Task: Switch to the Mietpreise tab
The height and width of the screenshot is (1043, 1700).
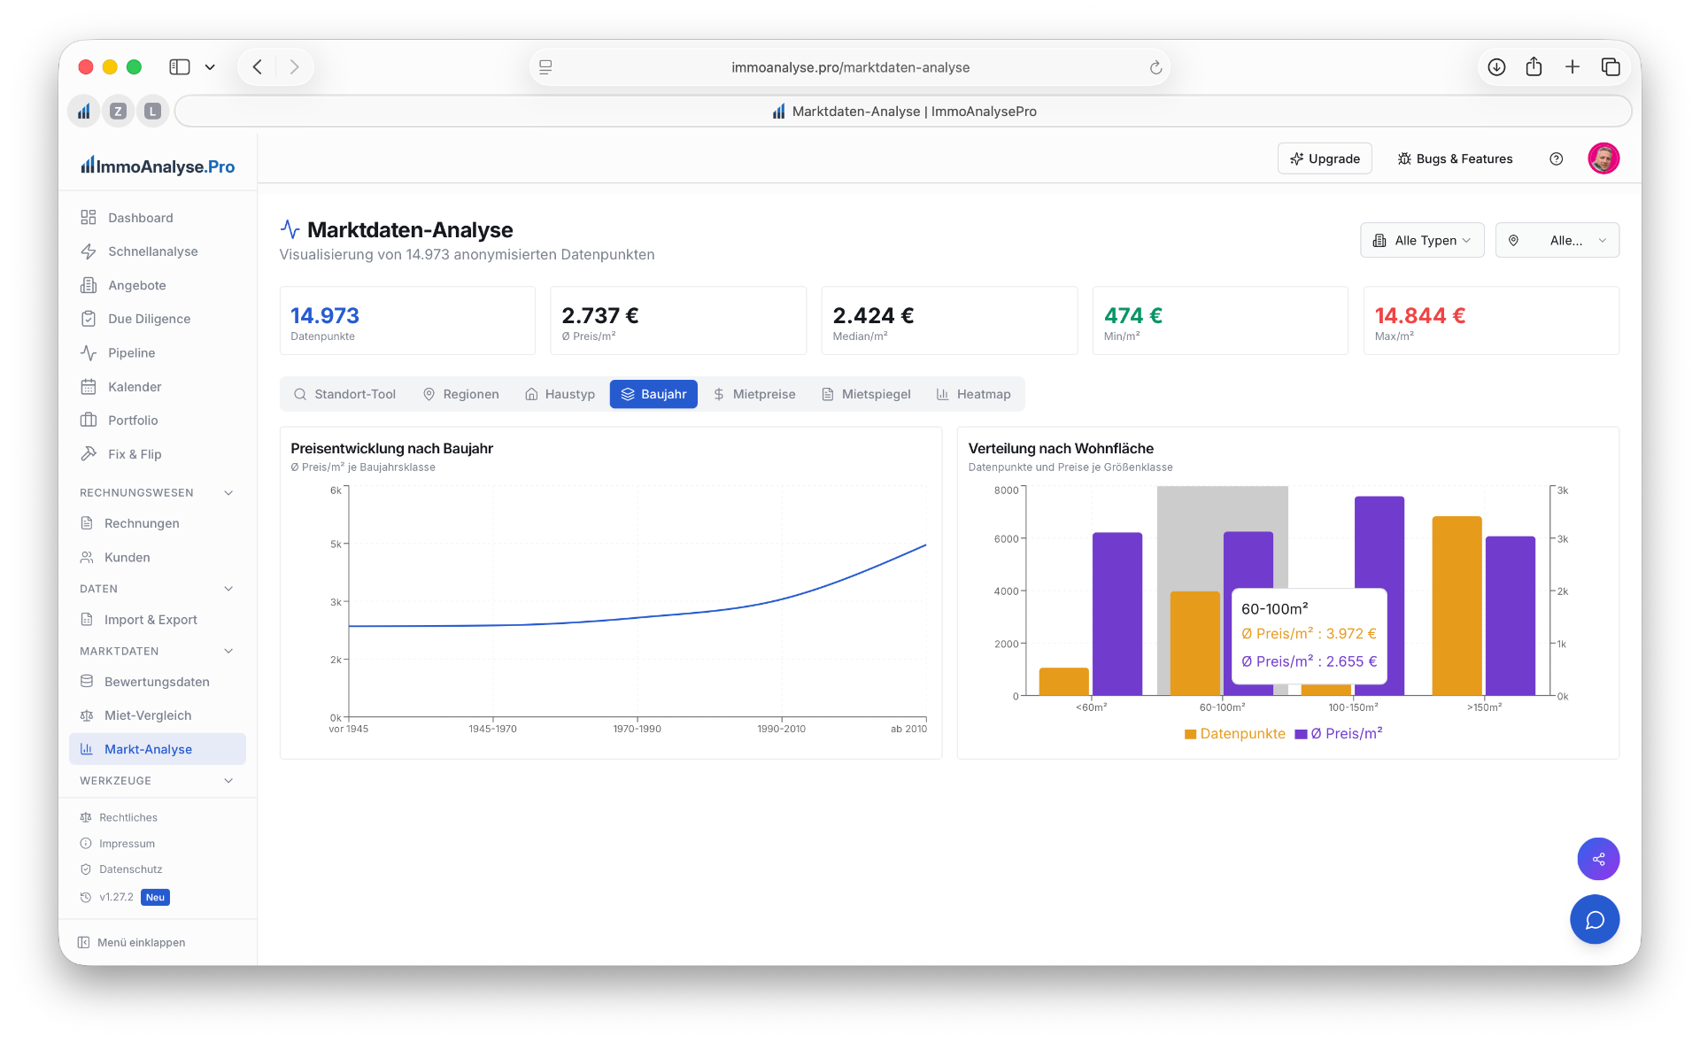Action: [x=754, y=394]
